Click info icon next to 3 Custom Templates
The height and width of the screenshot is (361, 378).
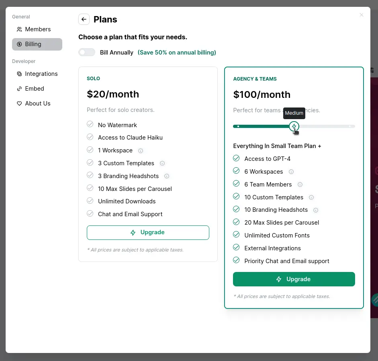[162, 163]
